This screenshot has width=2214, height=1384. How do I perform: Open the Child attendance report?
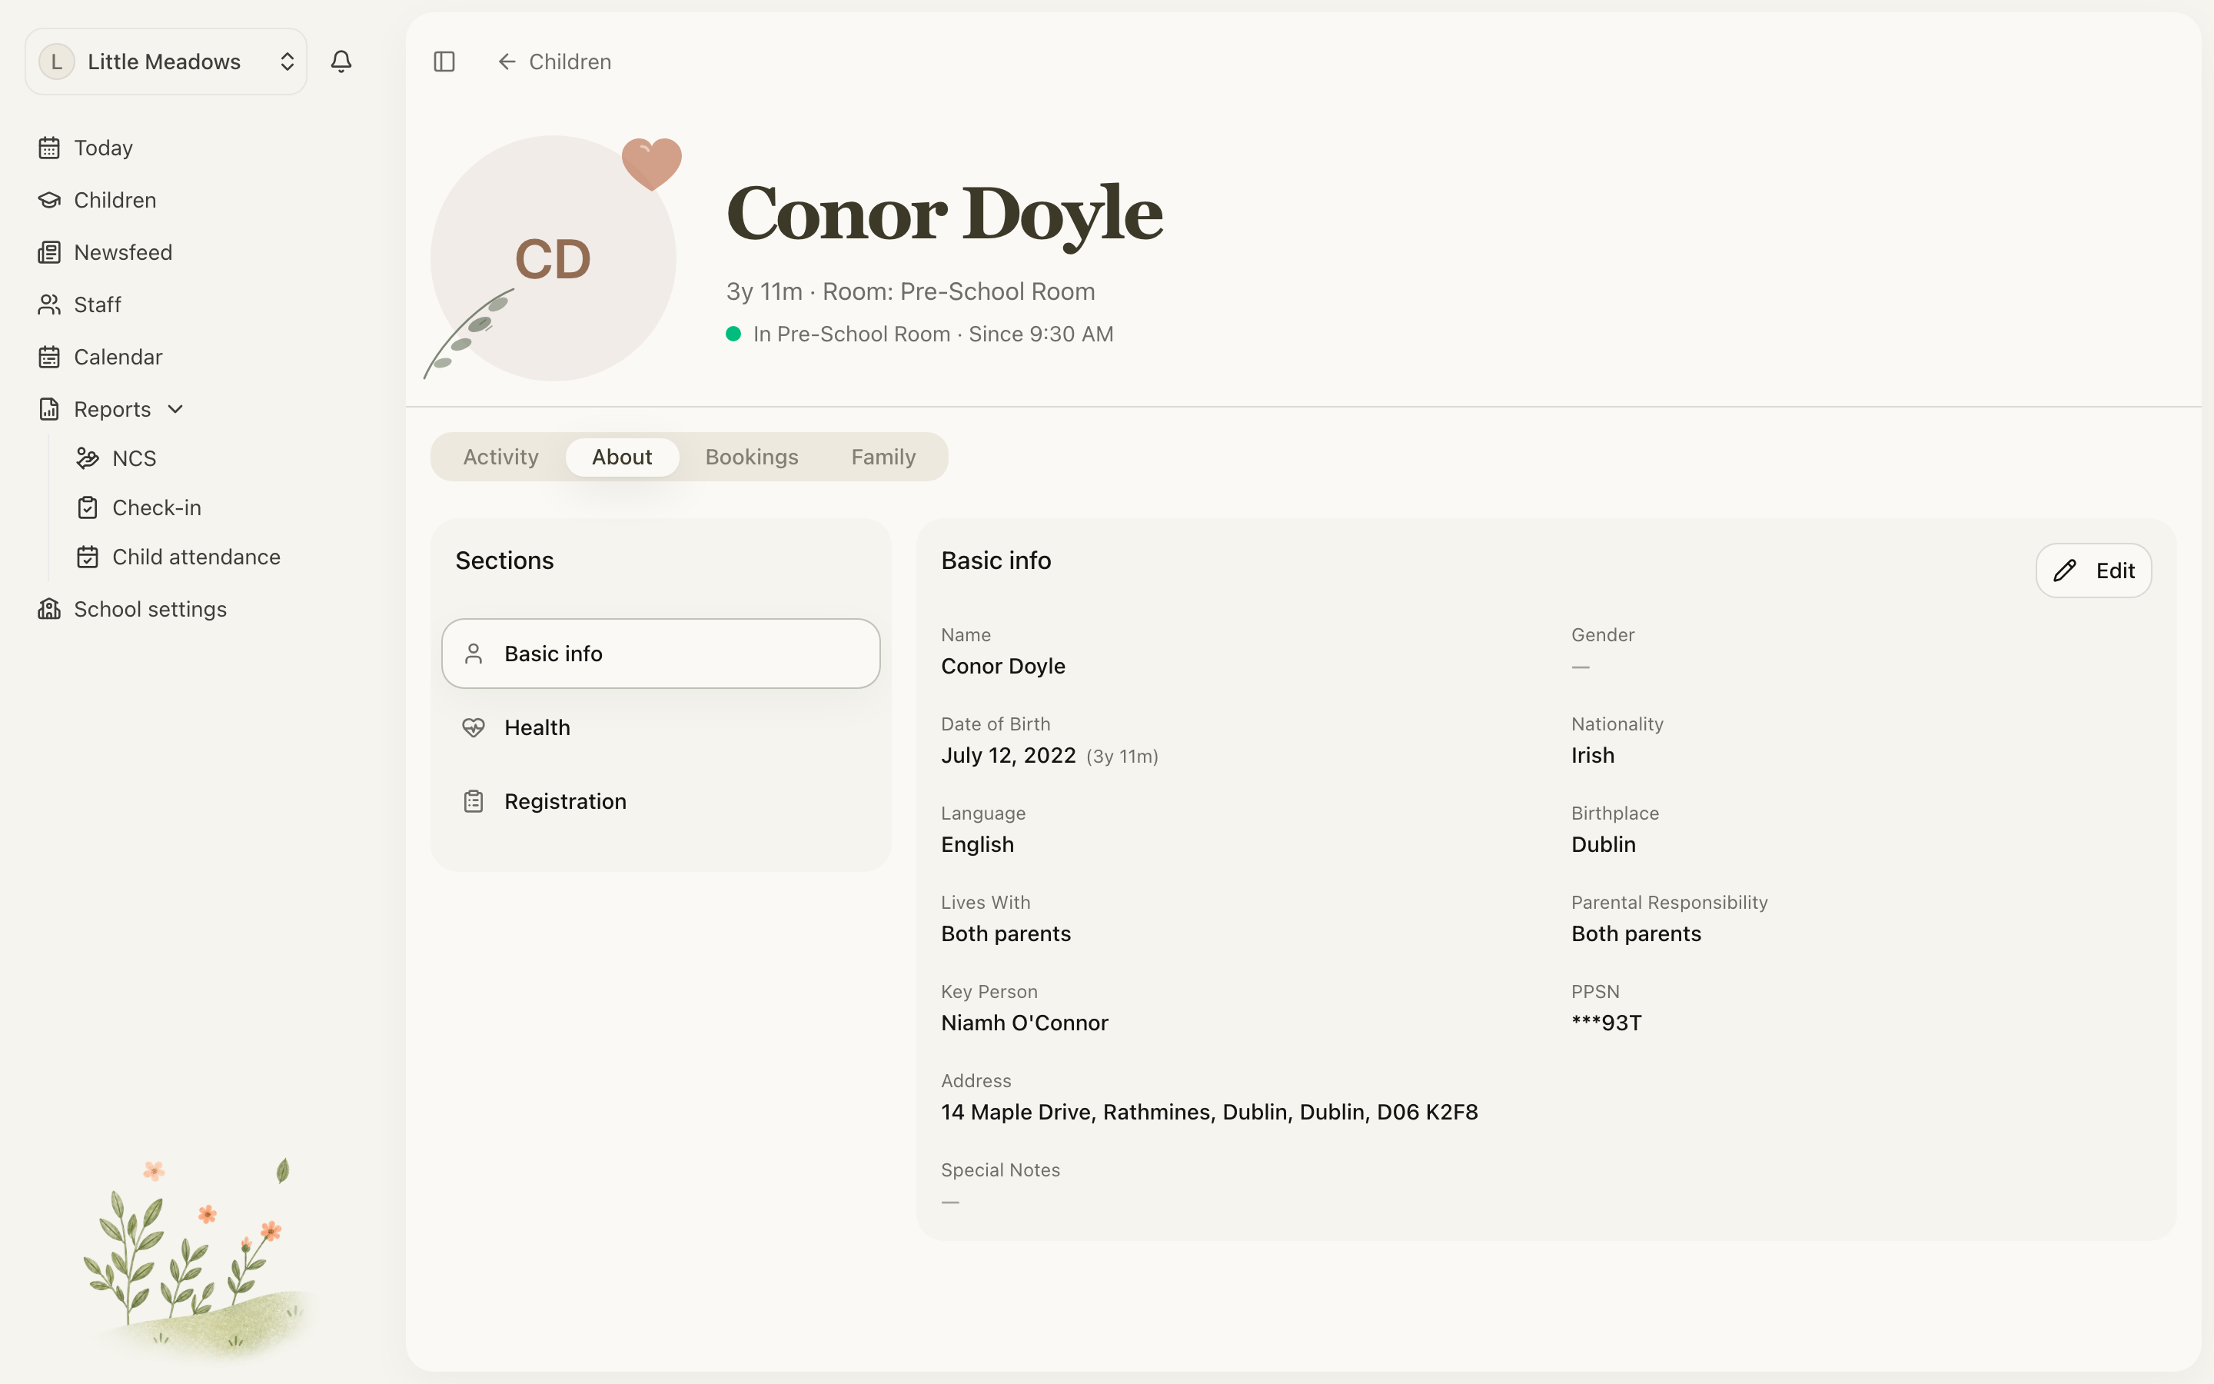tap(196, 557)
